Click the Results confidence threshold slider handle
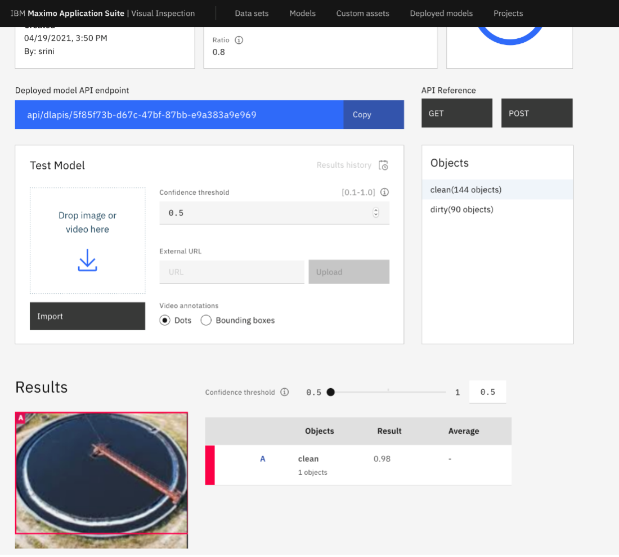Viewport: 619px width, 557px height. click(x=331, y=392)
